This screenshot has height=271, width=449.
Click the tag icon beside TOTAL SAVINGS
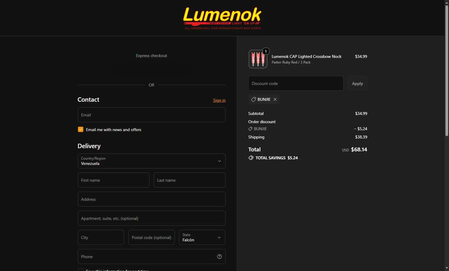(251, 158)
